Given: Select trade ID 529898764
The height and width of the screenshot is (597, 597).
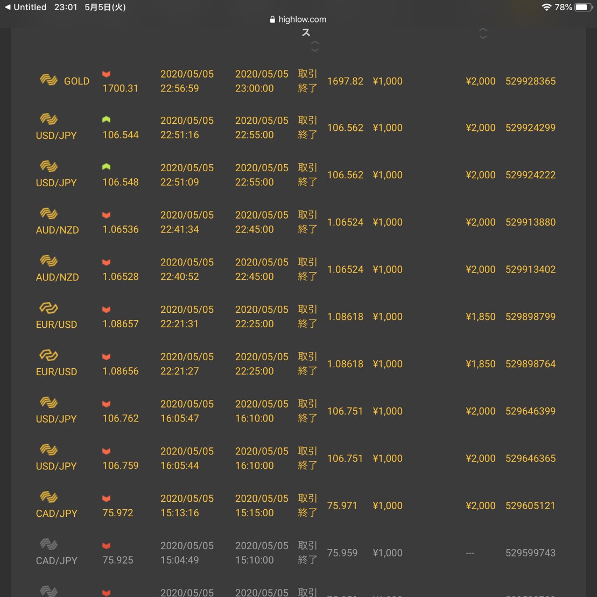Looking at the screenshot, I should point(530,363).
